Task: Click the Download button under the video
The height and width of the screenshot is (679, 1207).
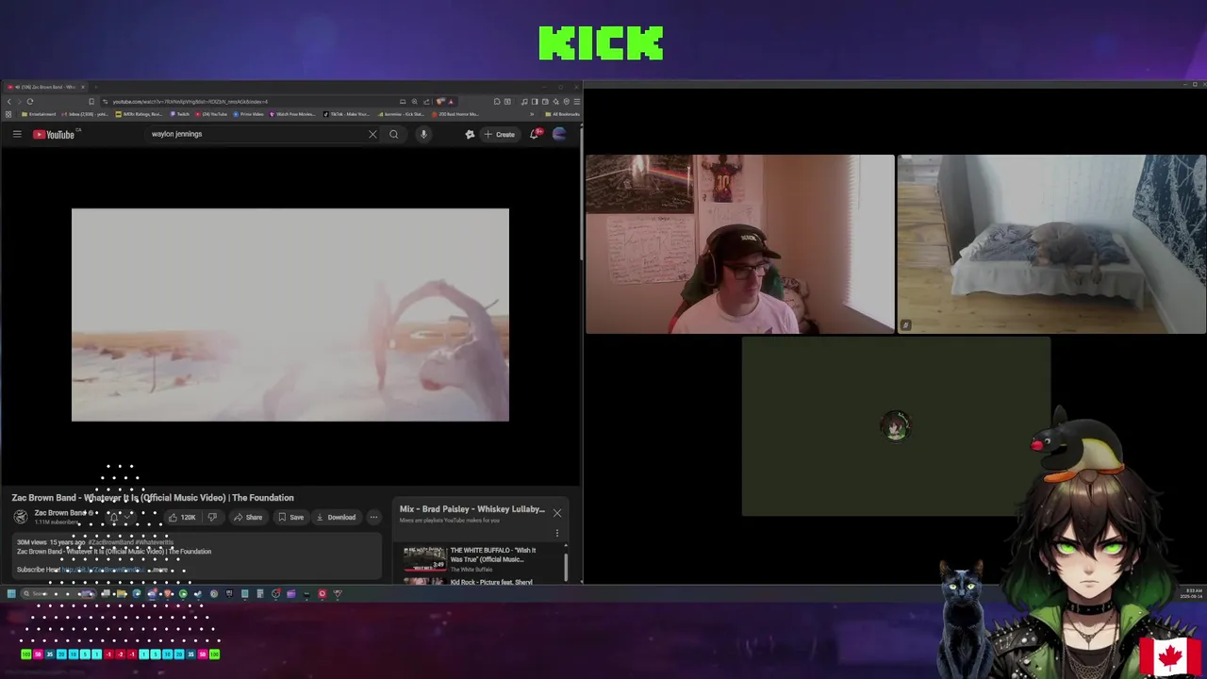Action: 336,517
